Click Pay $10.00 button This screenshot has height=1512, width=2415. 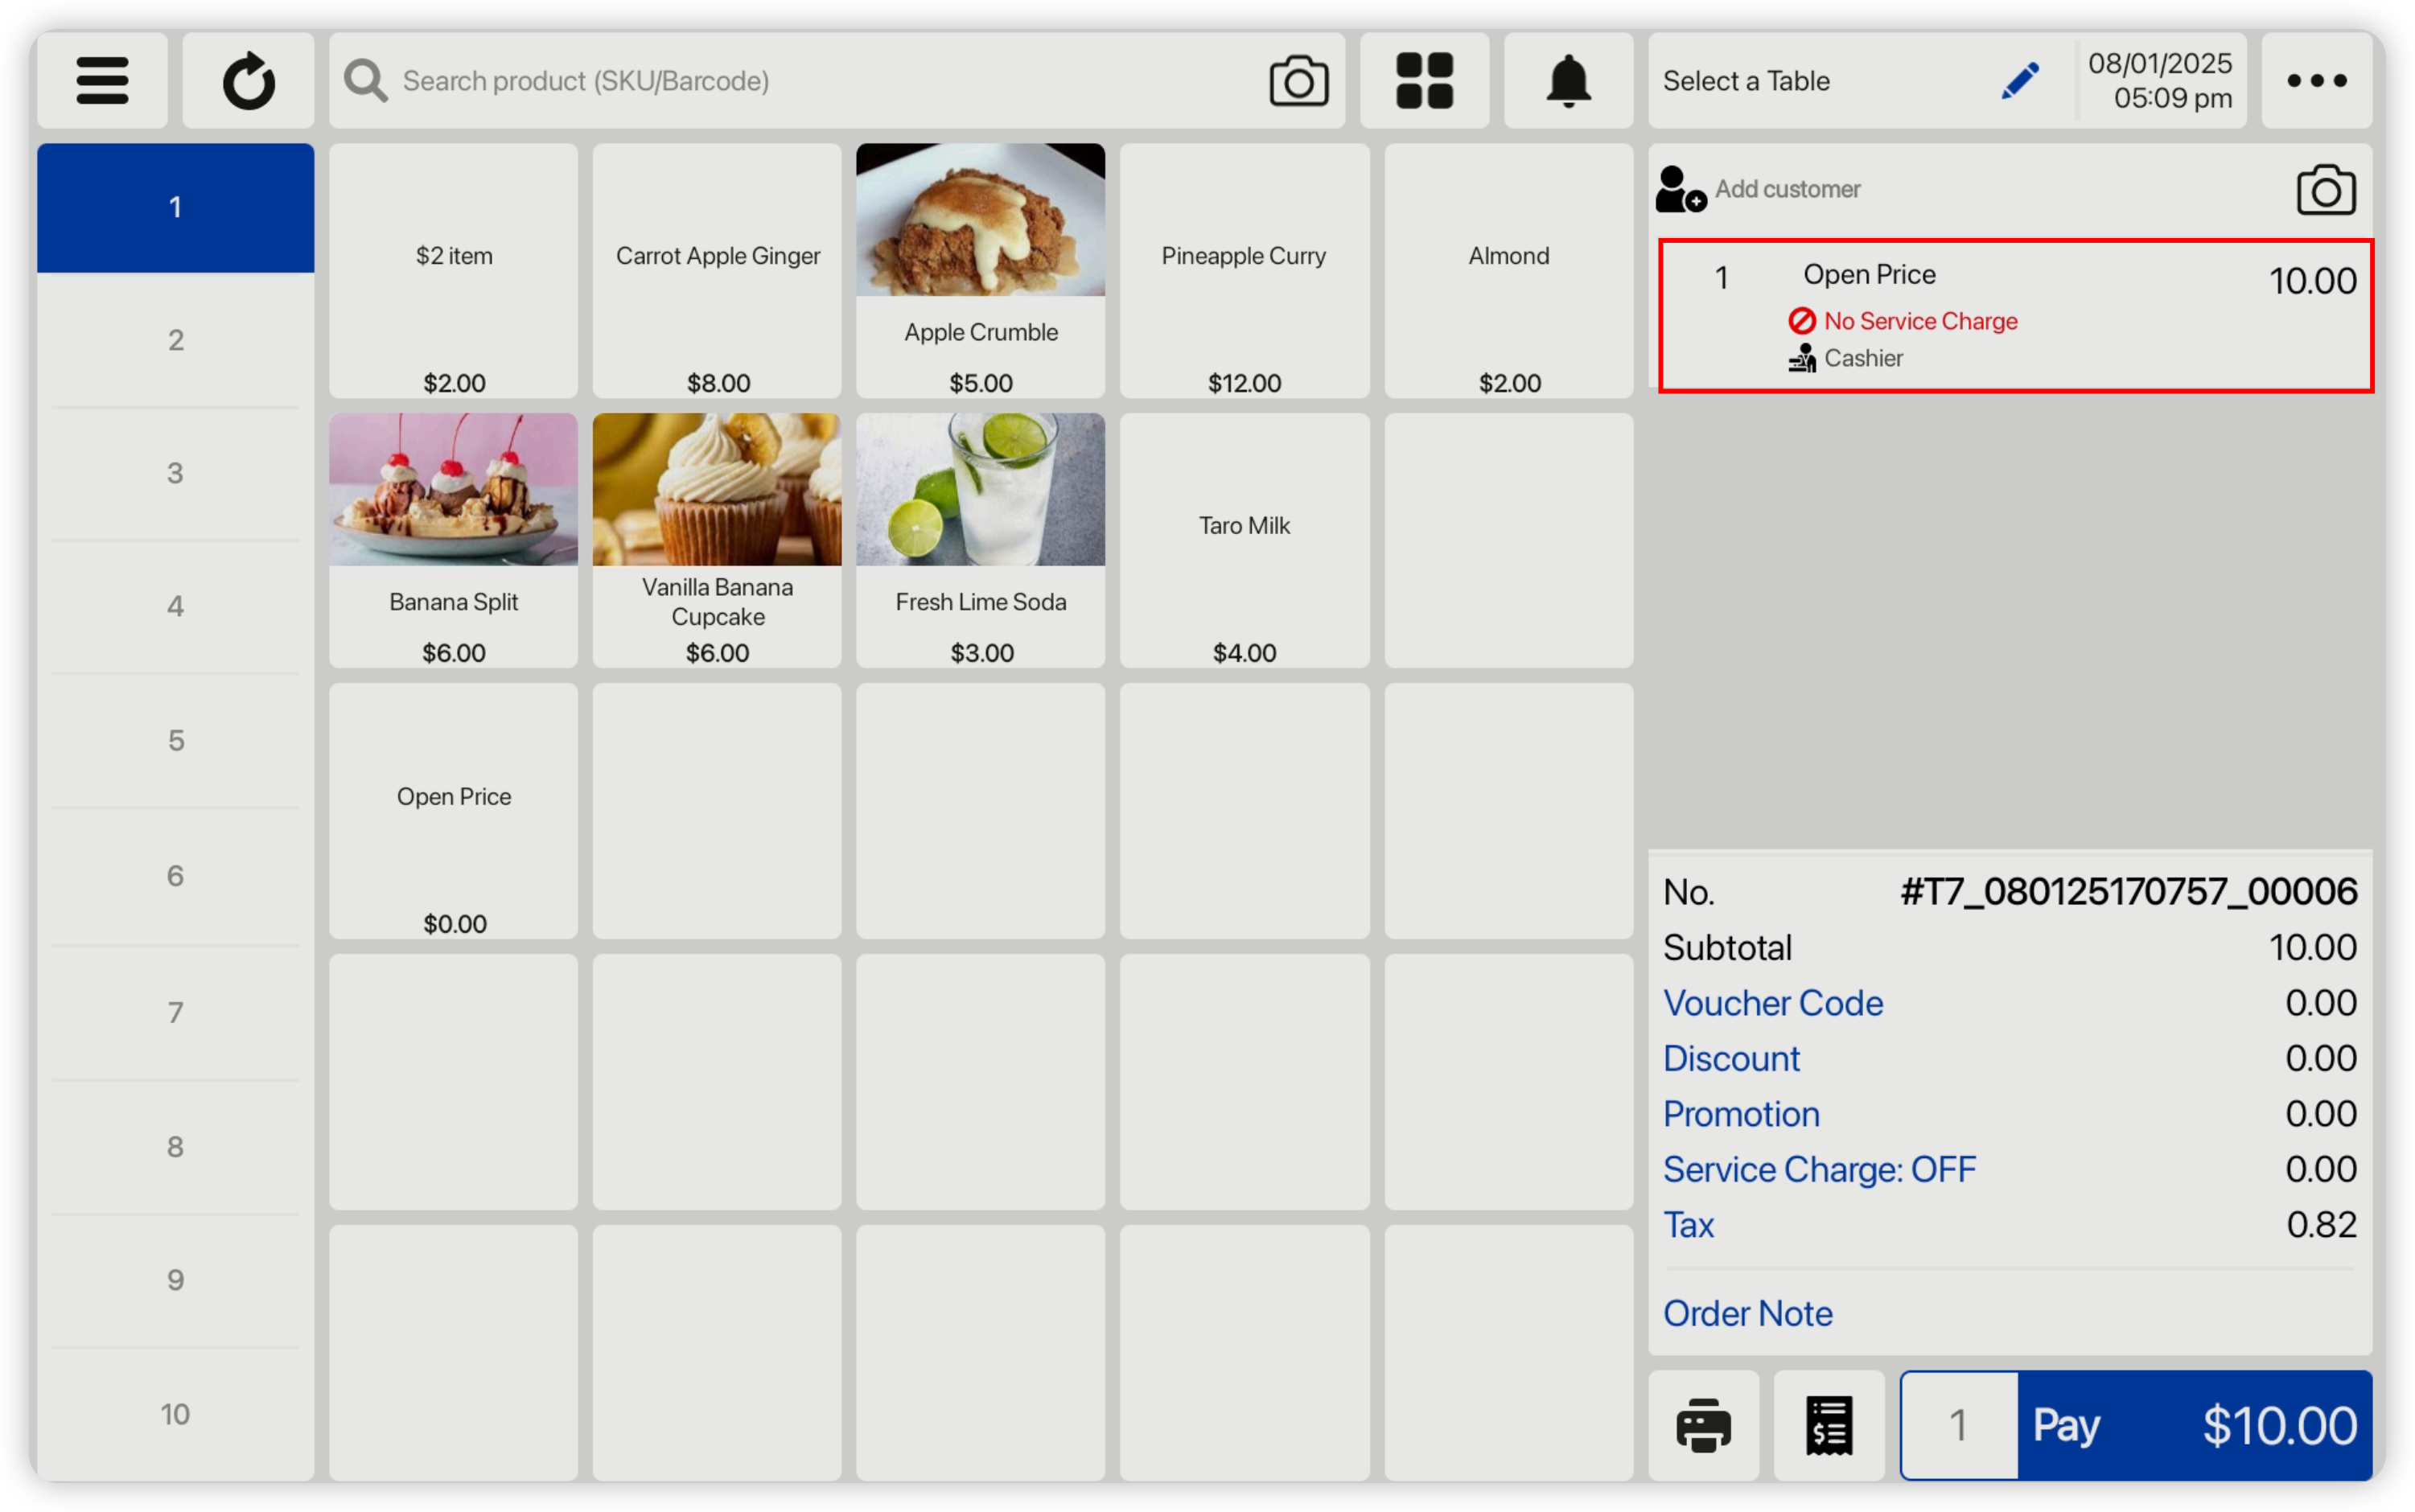2194,1425
